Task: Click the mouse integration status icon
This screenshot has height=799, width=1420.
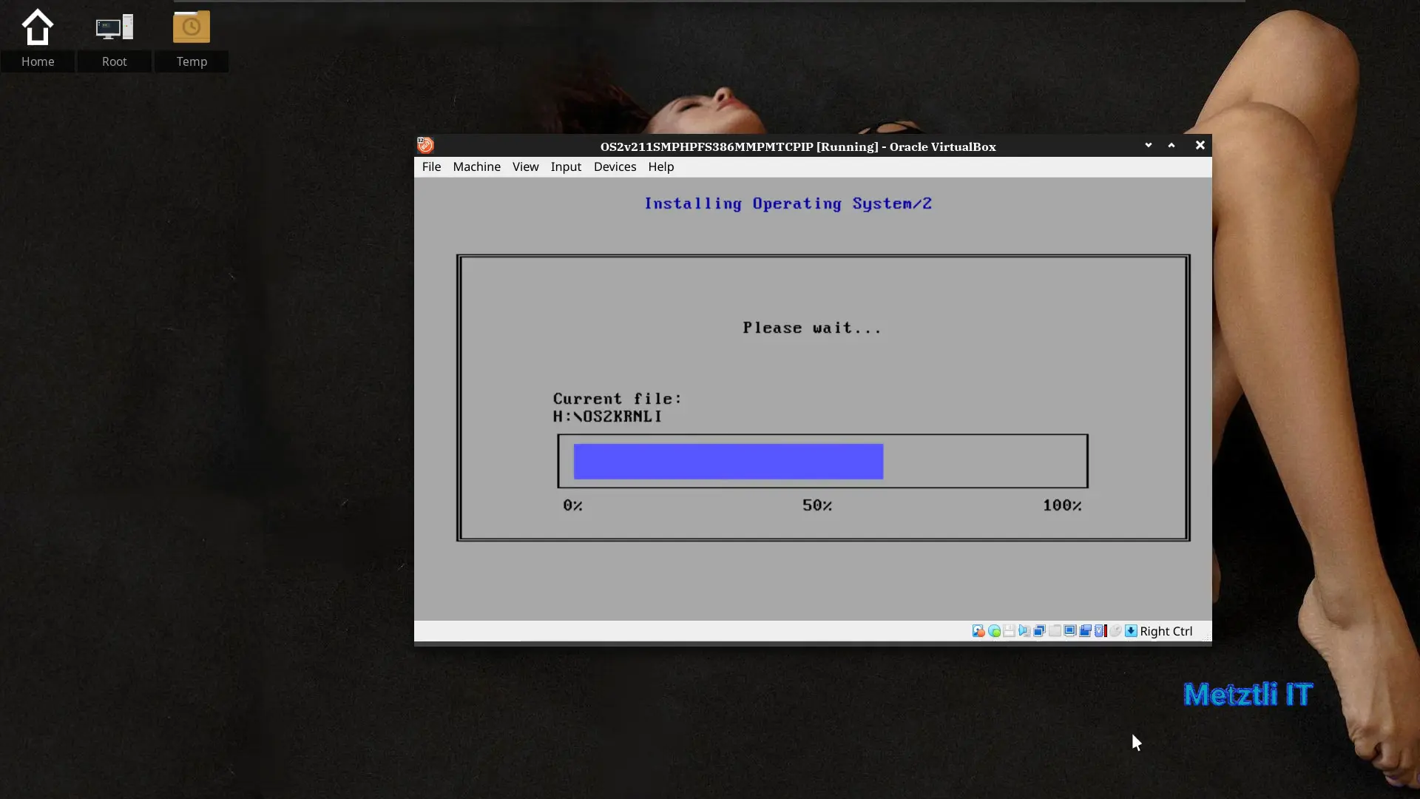Action: click(1116, 631)
